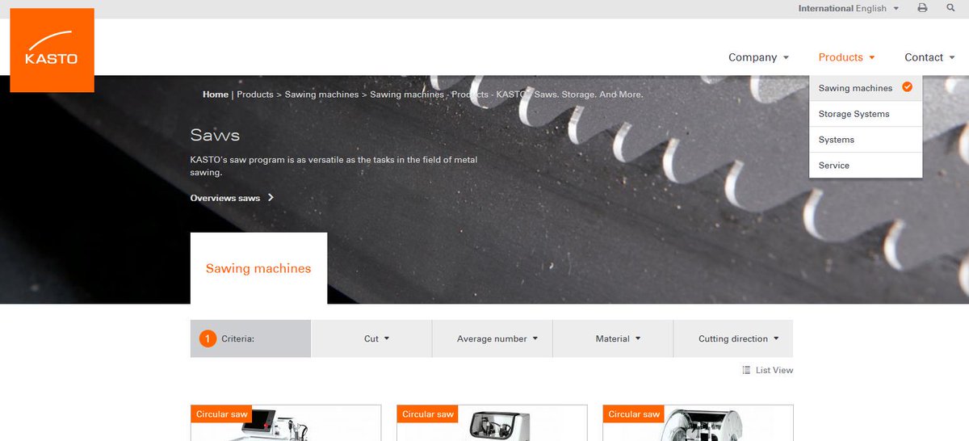Select Storage Systems menu entry
Screen dimensions: 969x441
point(866,114)
